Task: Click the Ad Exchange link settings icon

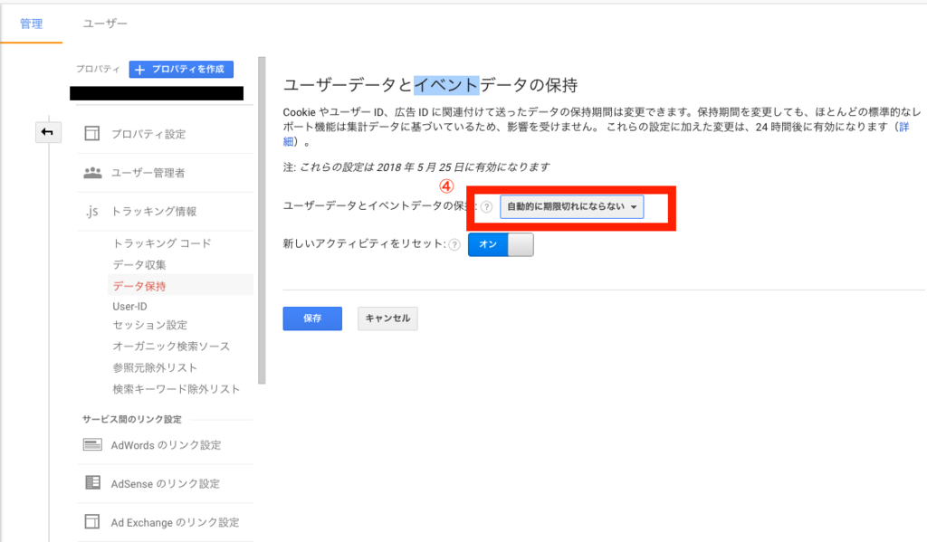Action: point(92,521)
